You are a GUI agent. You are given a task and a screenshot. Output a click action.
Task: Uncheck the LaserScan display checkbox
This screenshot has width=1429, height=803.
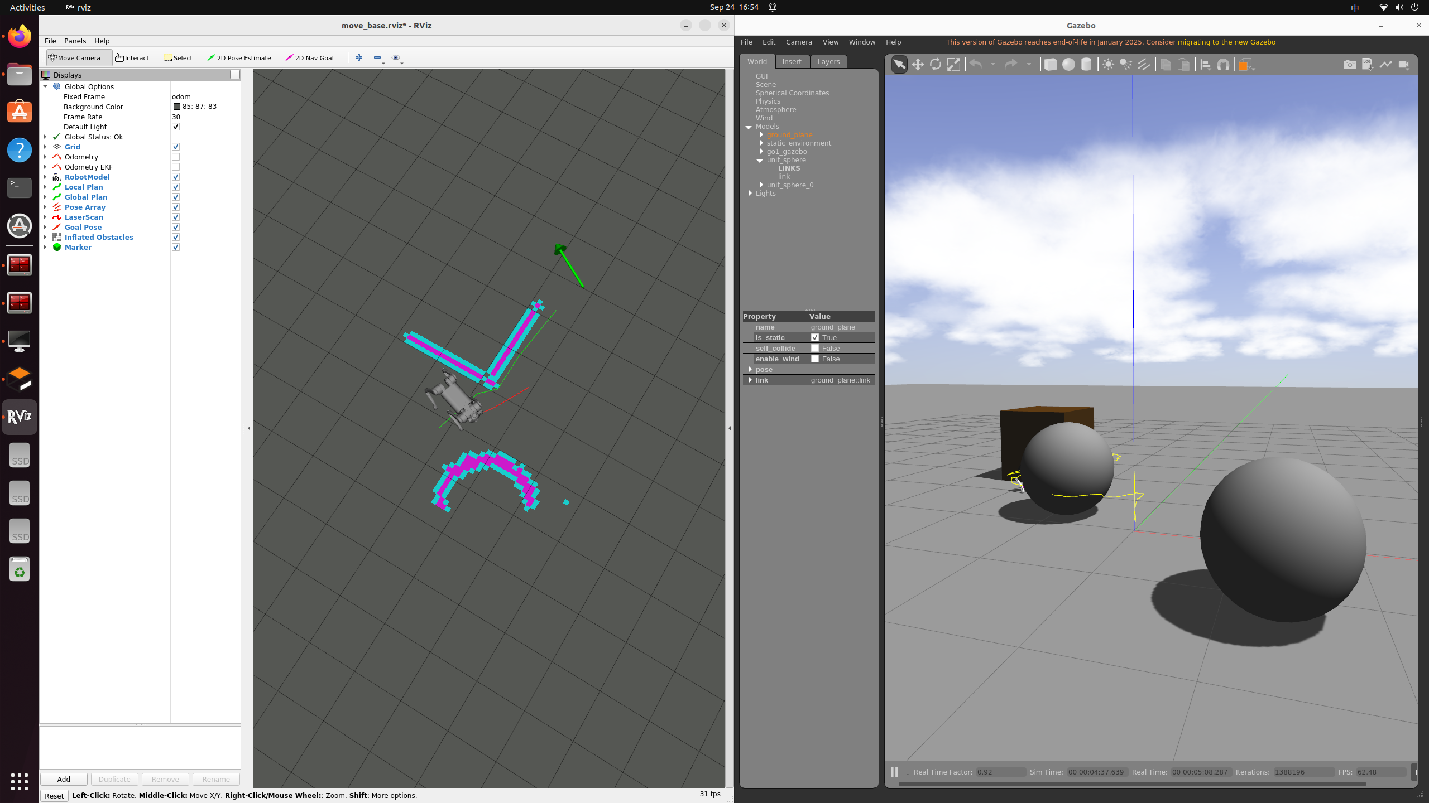pyautogui.click(x=176, y=217)
